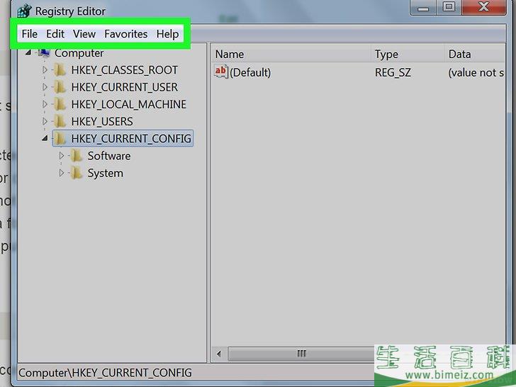Select the Computer tree label

pos(79,53)
